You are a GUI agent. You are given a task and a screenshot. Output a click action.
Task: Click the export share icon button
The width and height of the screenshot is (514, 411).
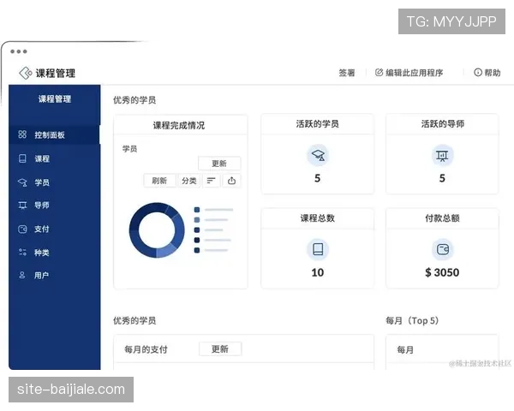(x=232, y=181)
